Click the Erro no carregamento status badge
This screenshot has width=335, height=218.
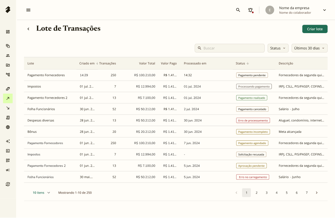click(x=253, y=177)
